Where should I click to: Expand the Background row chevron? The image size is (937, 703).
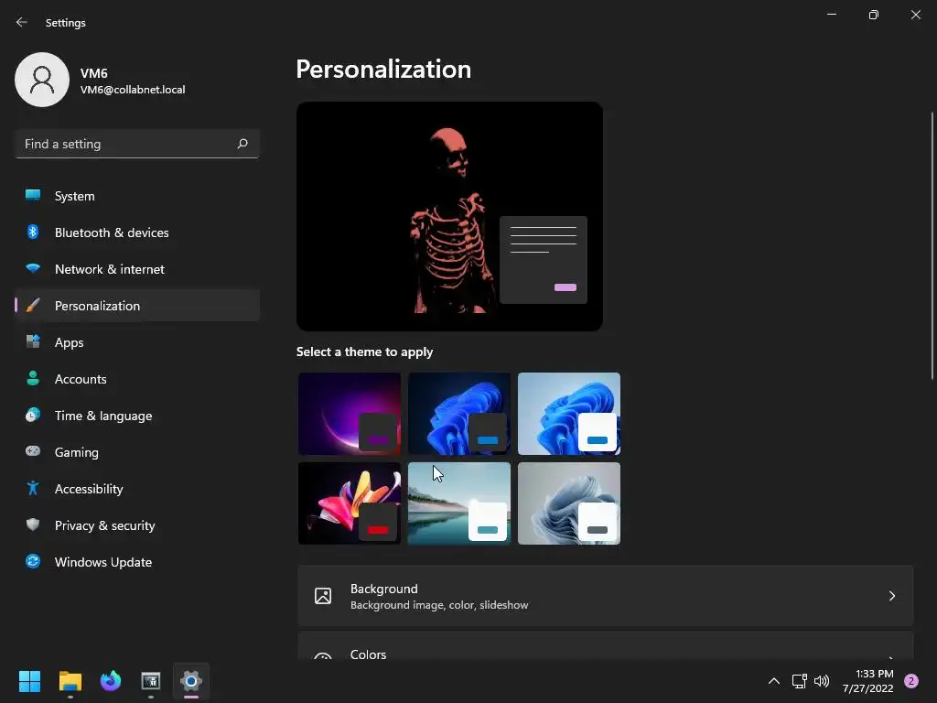pos(891,596)
